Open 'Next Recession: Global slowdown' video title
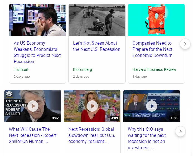The width and height of the screenshot is (193, 156). tap(91, 135)
